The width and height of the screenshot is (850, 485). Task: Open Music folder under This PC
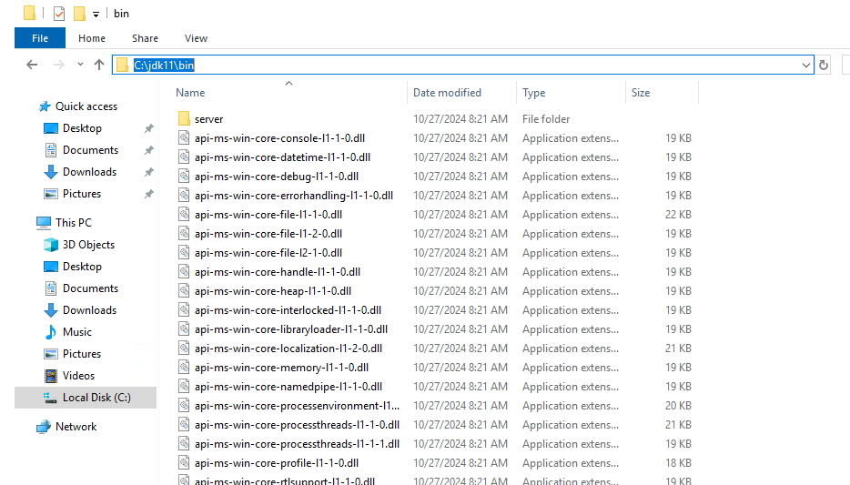pos(77,332)
